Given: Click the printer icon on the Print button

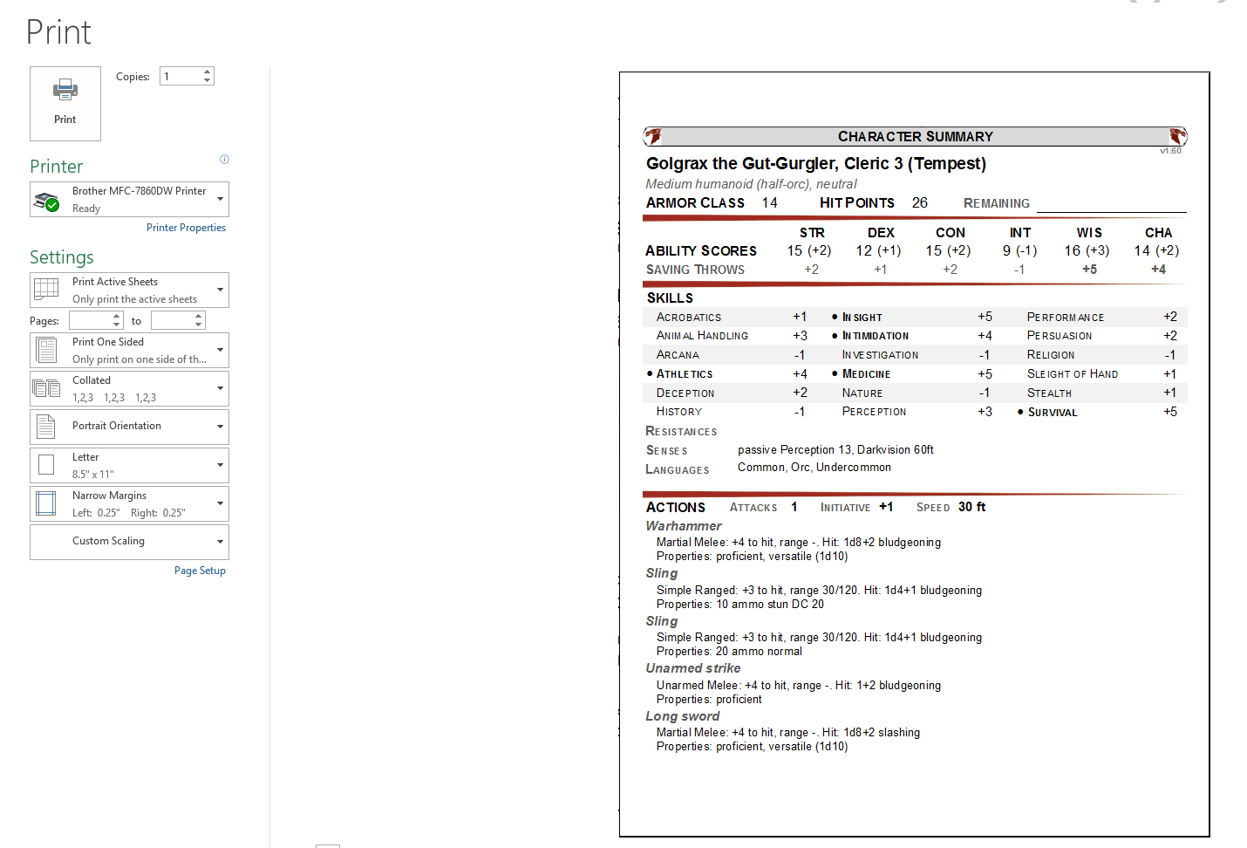Looking at the screenshot, I should 65,89.
